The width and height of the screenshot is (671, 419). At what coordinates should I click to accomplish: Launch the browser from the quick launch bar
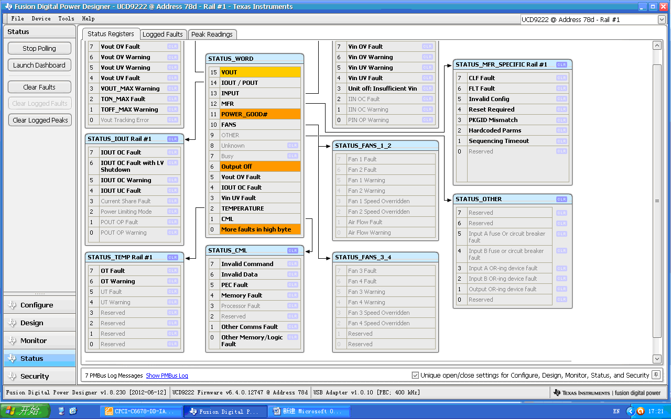pyautogui.click(x=73, y=411)
